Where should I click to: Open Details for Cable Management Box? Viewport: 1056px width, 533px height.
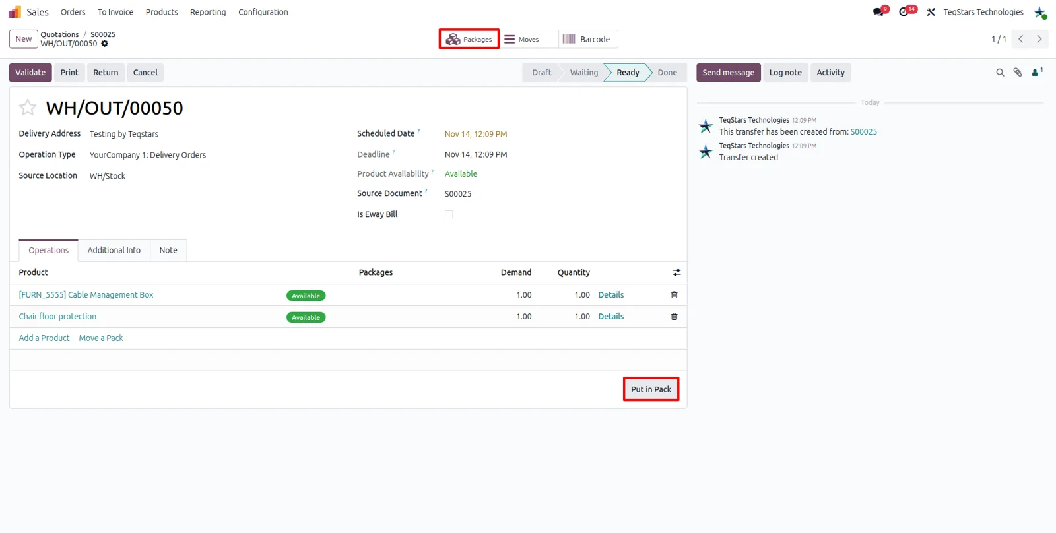(611, 295)
